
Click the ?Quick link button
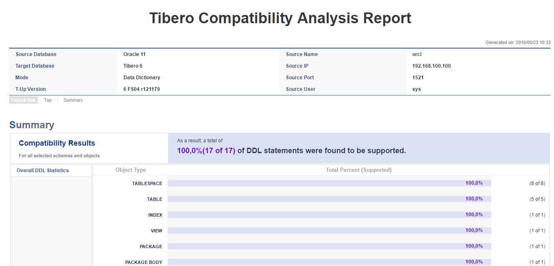tap(23, 100)
